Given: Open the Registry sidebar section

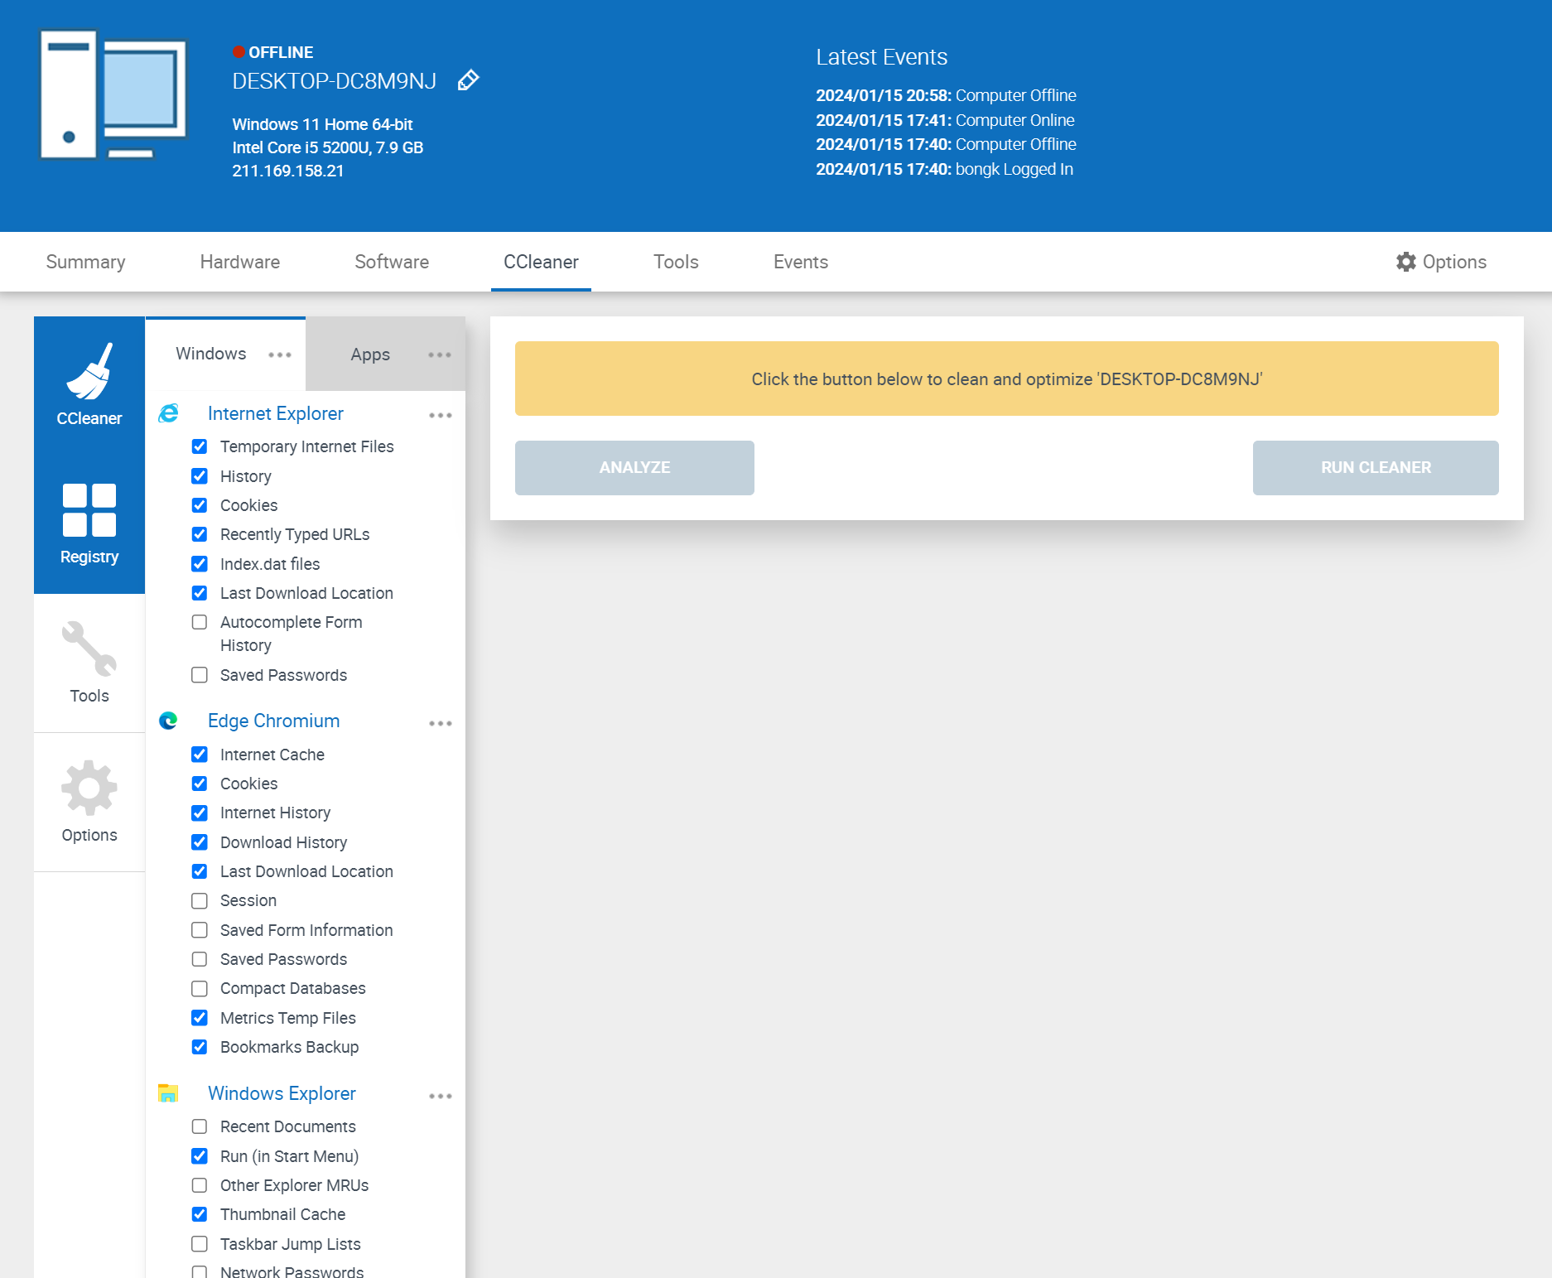Looking at the screenshot, I should click(x=89, y=524).
